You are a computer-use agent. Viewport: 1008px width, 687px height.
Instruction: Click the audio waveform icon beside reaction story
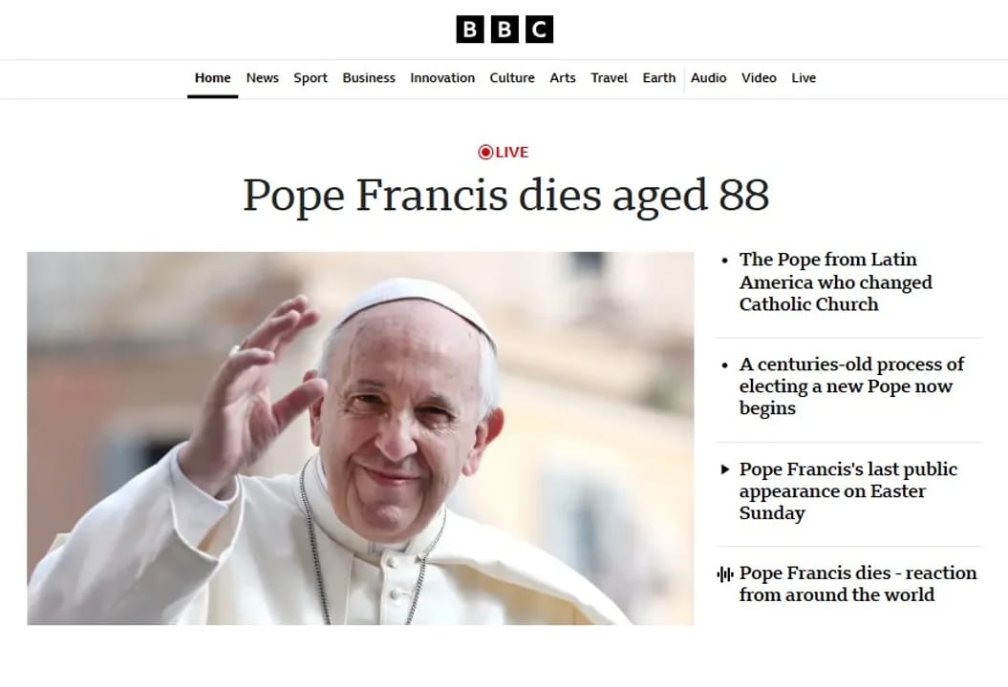pyautogui.click(x=725, y=574)
